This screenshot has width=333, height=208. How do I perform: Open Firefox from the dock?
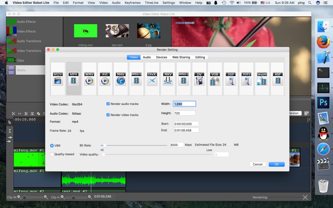(x=323, y=42)
